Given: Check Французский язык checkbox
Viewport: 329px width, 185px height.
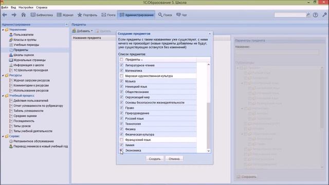Looking at the screenshot, I should point(121,140).
